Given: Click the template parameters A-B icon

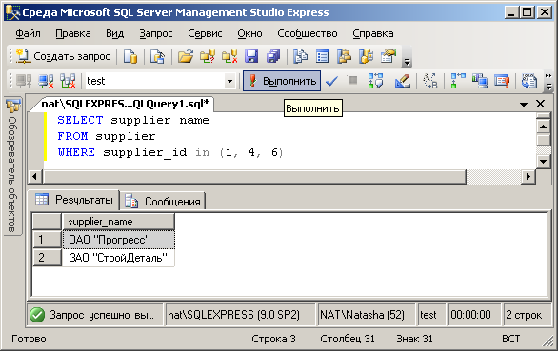Looking at the screenshot, I should [429, 81].
